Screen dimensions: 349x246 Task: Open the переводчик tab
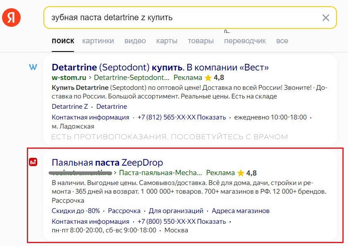point(245,41)
